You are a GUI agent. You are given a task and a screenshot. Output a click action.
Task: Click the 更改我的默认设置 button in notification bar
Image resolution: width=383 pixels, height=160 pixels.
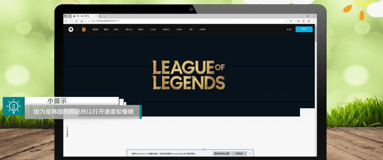click(222, 154)
